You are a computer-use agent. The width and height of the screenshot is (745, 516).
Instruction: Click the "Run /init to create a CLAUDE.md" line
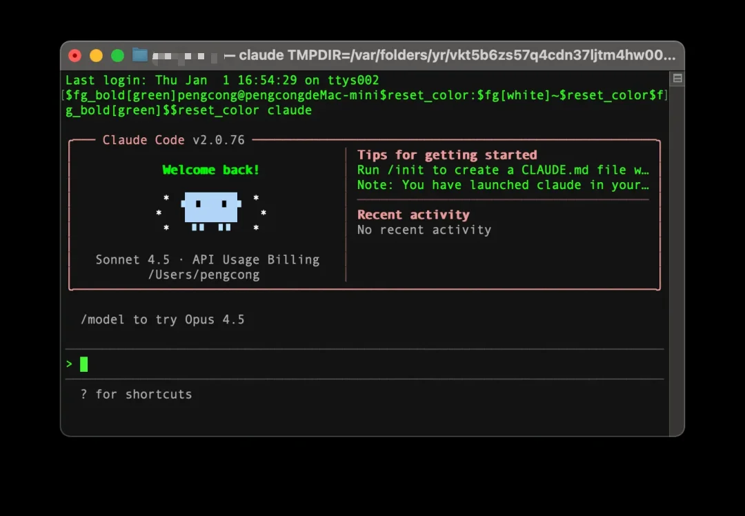click(x=503, y=170)
